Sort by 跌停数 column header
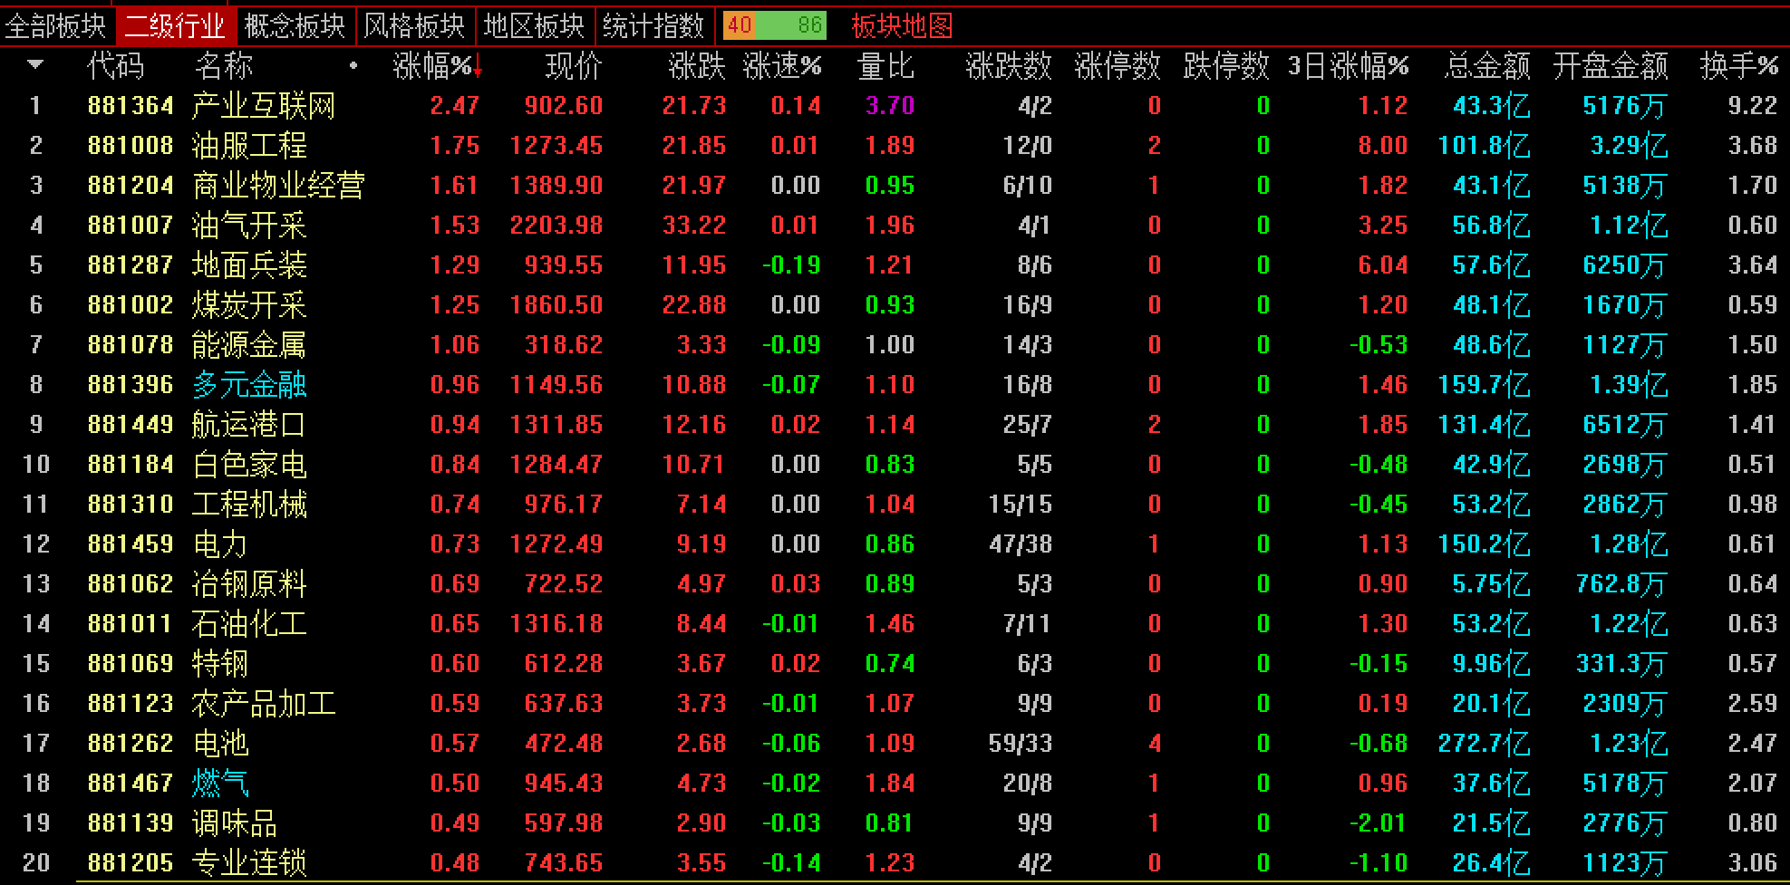 (x=1226, y=66)
